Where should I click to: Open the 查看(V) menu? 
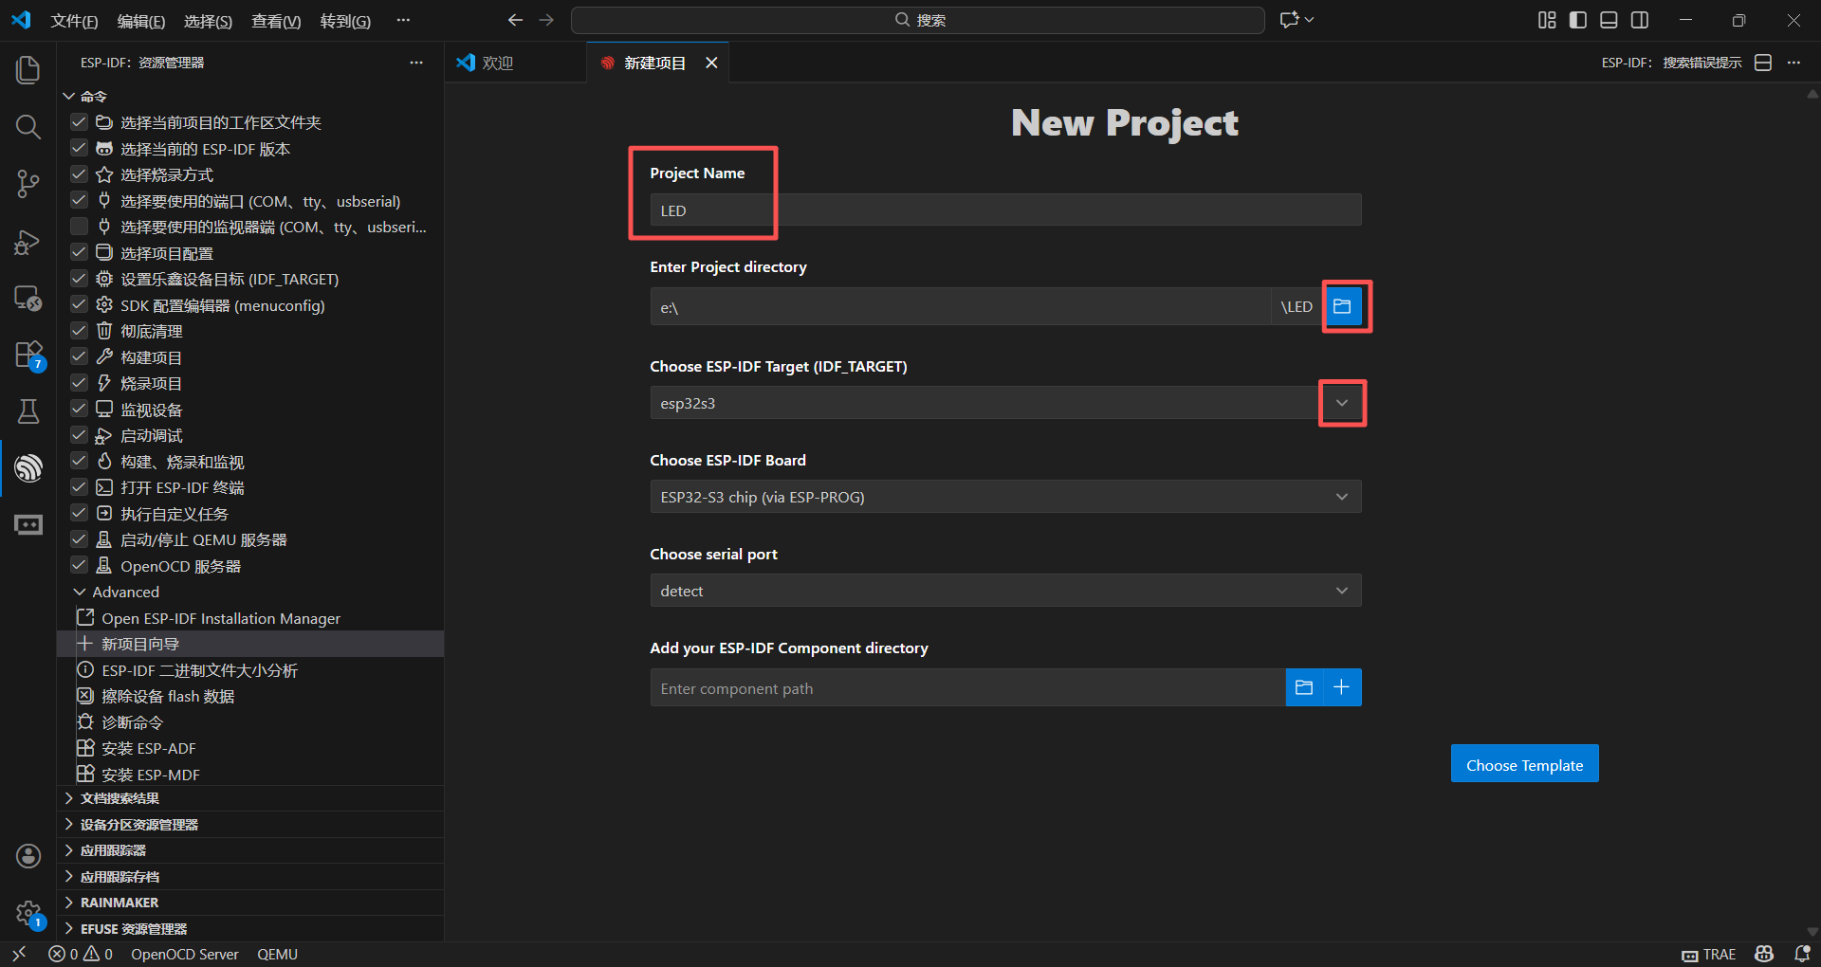pos(276,21)
